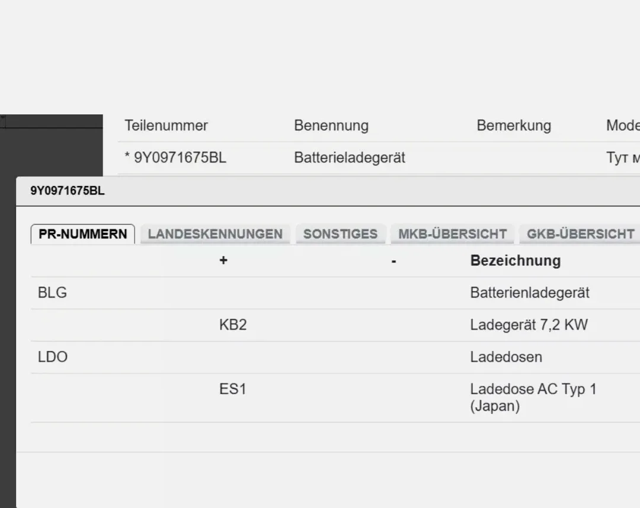Click the Bemerkung column header
Image resolution: width=640 pixels, height=508 pixels.
click(513, 125)
